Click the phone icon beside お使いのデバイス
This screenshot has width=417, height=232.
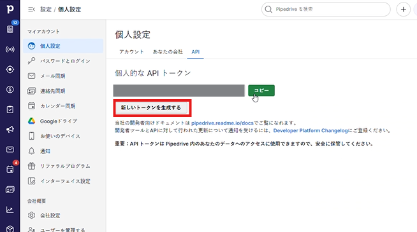pos(31,136)
